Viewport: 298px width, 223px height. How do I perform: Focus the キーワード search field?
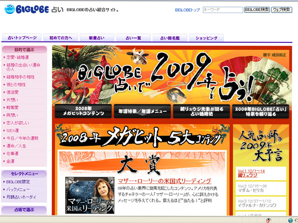pos(223,10)
